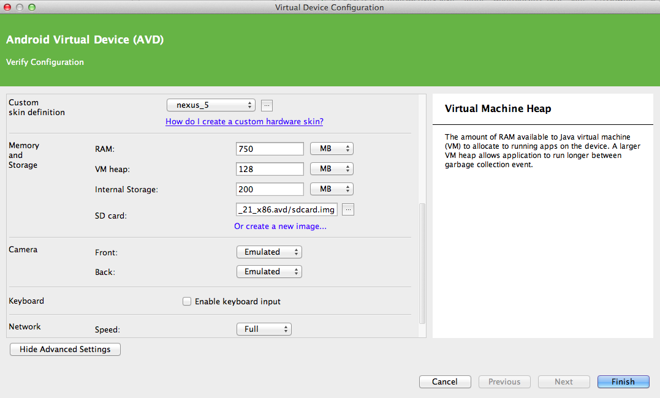Click the VM heap value field
Screen dimensions: 660x398
click(x=270, y=169)
